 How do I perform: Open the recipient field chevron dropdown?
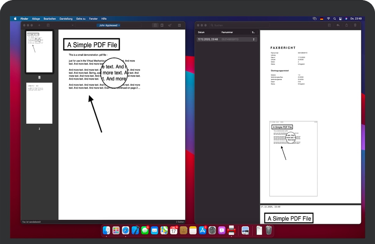72,25
